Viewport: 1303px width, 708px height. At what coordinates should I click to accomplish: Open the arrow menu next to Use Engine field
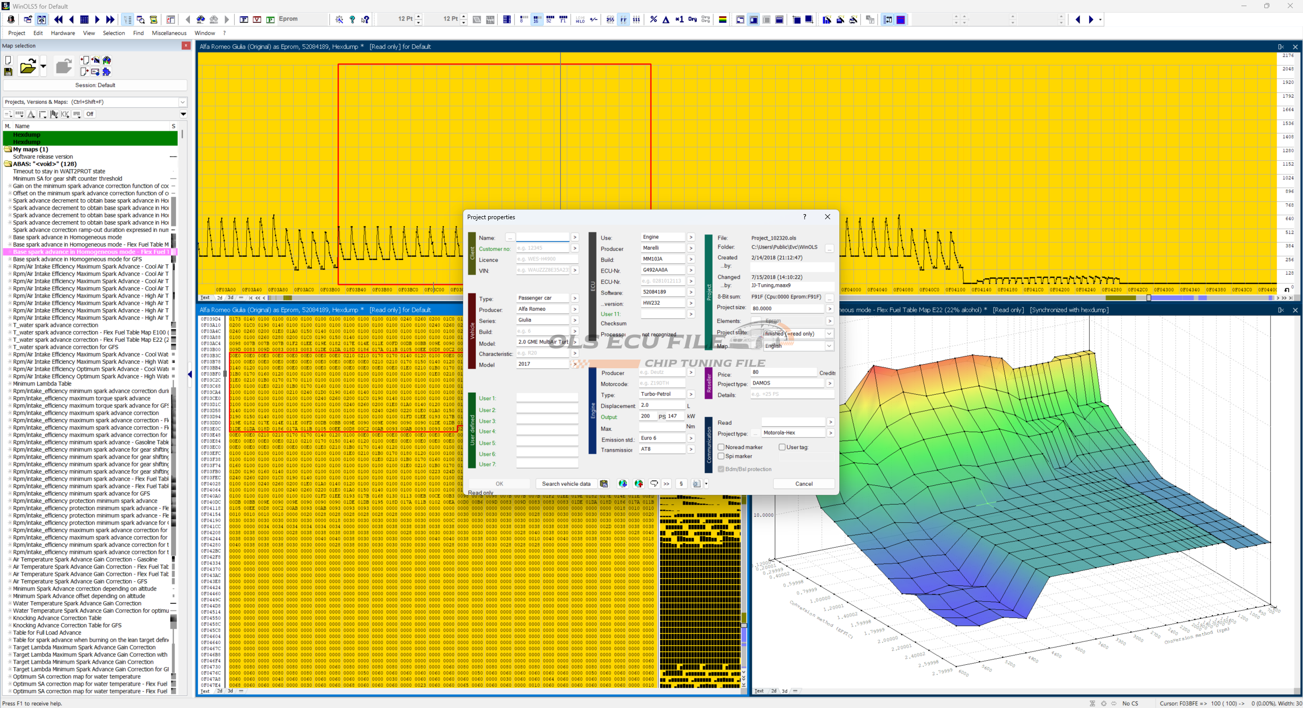[691, 237]
